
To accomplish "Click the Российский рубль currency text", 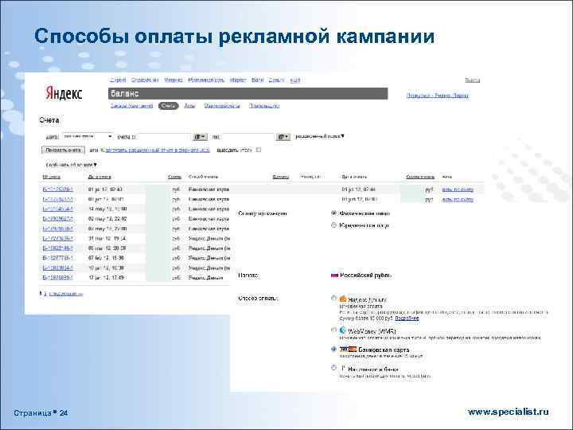I will pyautogui.click(x=365, y=275).
